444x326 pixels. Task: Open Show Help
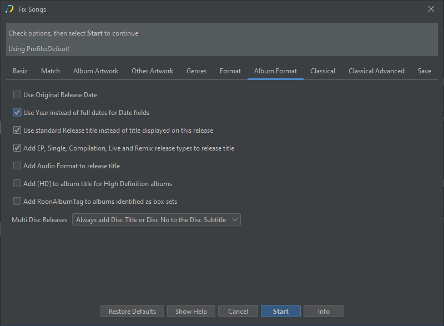[x=191, y=312]
